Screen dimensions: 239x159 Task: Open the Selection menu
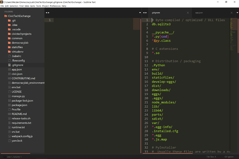tap(14, 6)
